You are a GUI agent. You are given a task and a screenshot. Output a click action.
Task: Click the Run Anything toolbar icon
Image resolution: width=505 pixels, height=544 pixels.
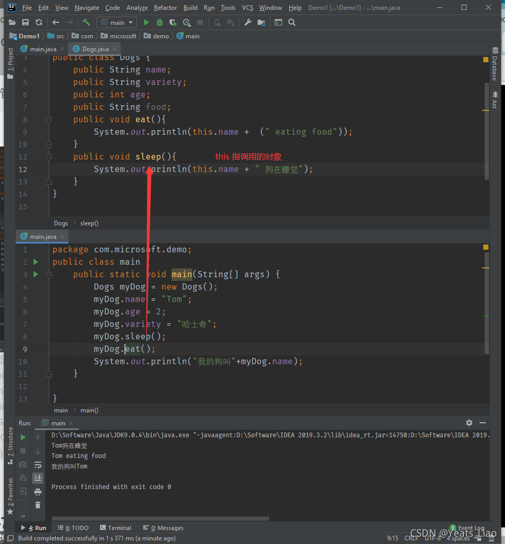[x=278, y=23]
